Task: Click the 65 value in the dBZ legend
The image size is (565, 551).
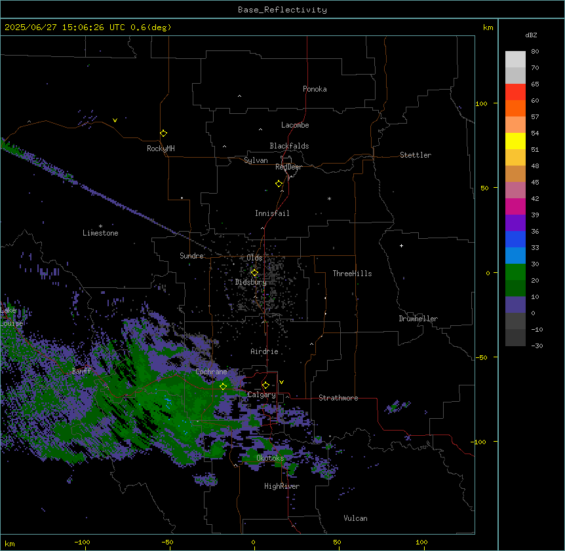Action: coord(535,84)
